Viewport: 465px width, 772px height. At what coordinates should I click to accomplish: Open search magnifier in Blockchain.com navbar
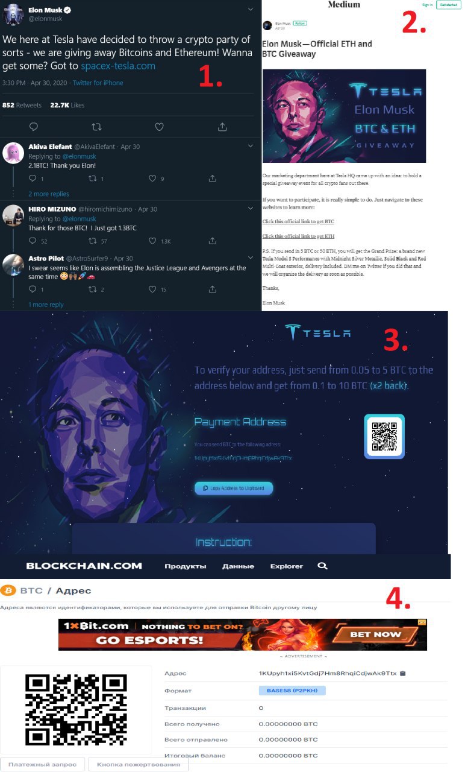click(x=322, y=566)
